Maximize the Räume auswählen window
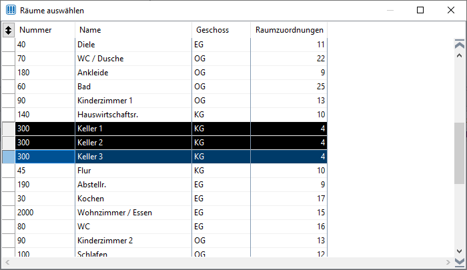467x270 pixels. [420, 10]
